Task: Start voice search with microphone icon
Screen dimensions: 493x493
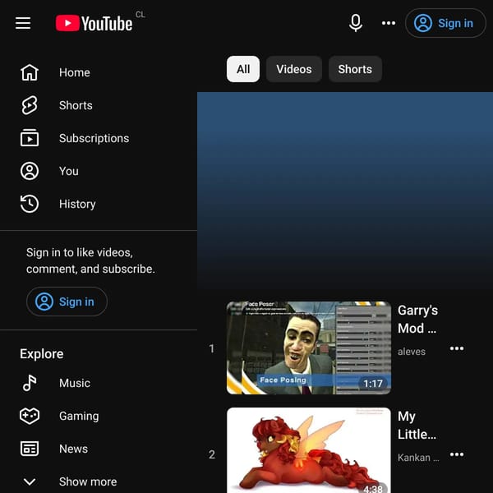Action: pos(356,23)
